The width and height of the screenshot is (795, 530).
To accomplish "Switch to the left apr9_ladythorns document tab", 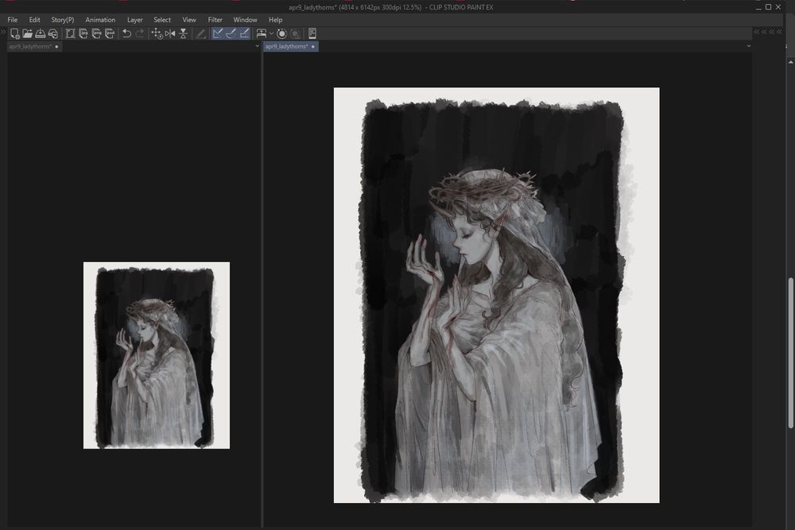I will coord(30,46).
